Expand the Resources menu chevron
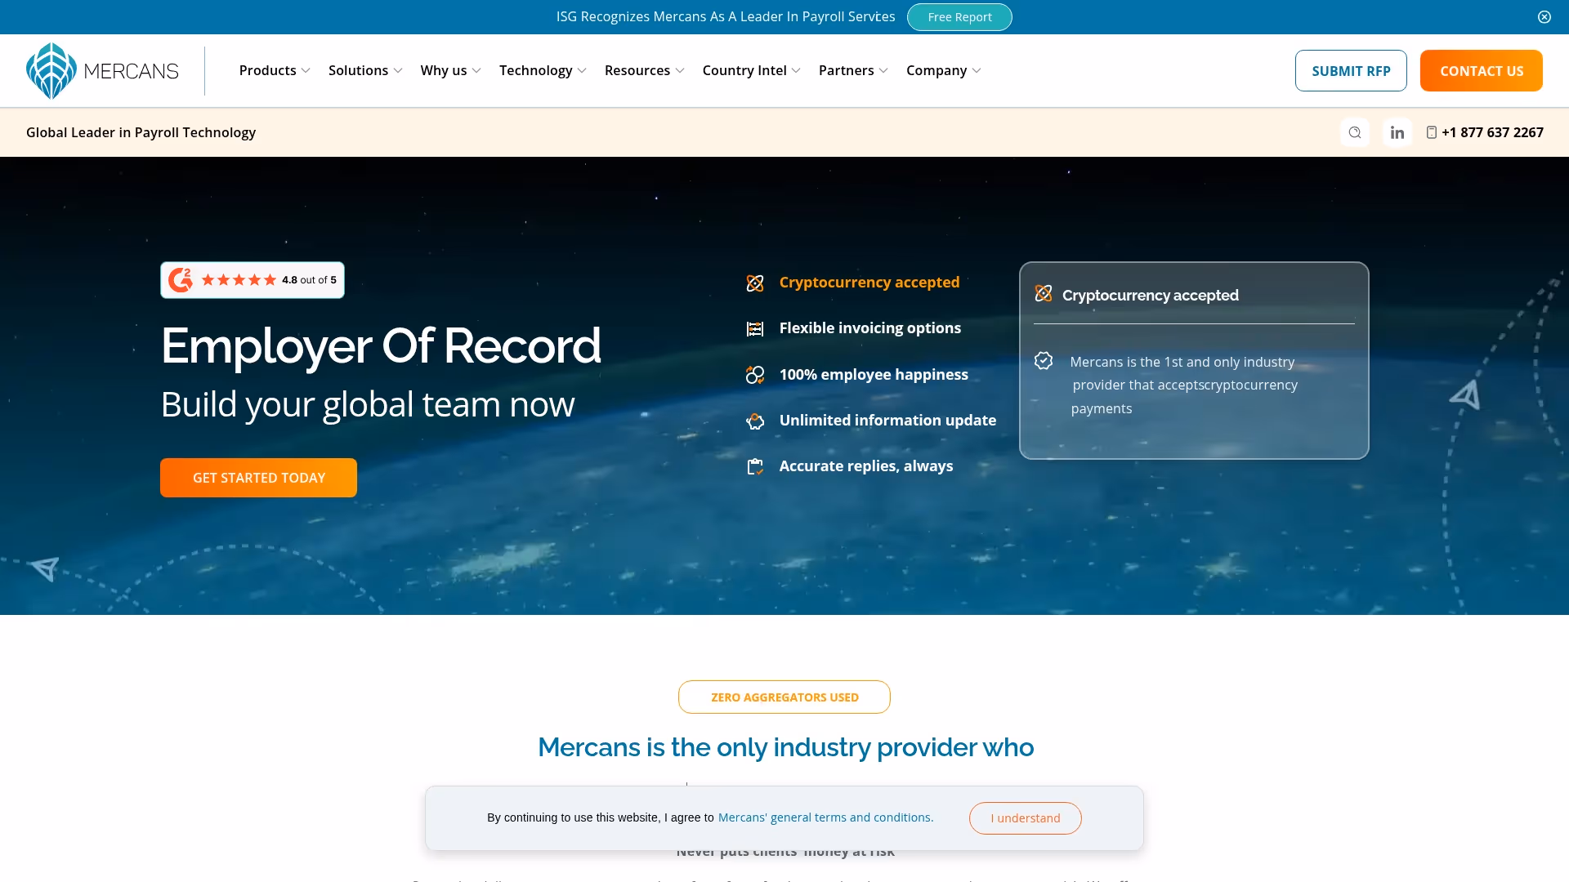This screenshot has width=1569, height=882. click(x=682, y=71)
